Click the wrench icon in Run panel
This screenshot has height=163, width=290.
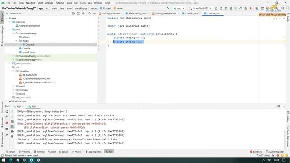click(x=7, y=117)
